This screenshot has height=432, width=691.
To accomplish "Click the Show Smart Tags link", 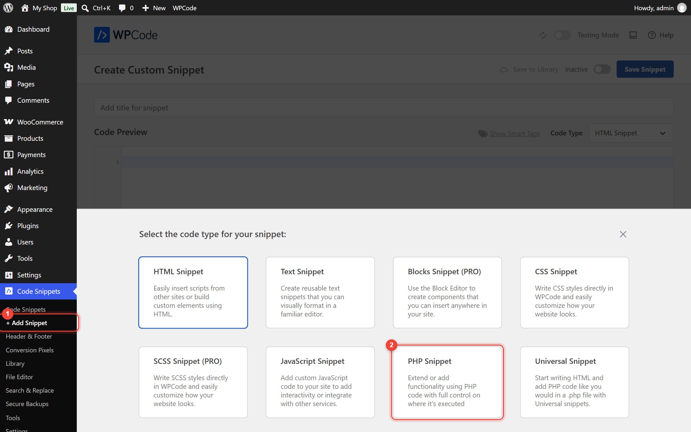I will pyautogui.click(x=514, y=133).
